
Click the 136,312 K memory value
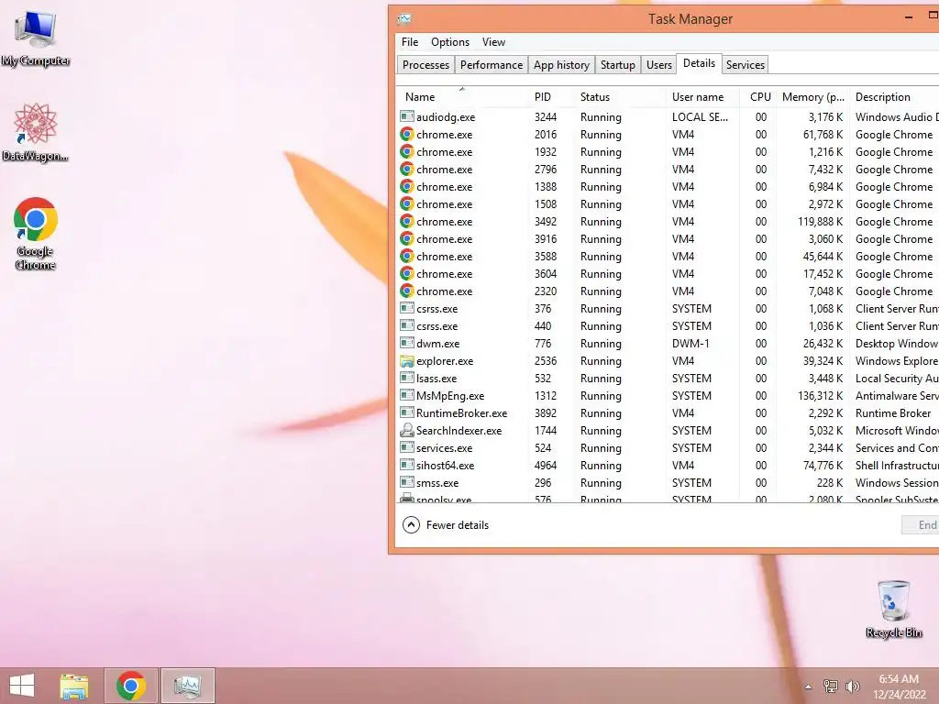820,396
